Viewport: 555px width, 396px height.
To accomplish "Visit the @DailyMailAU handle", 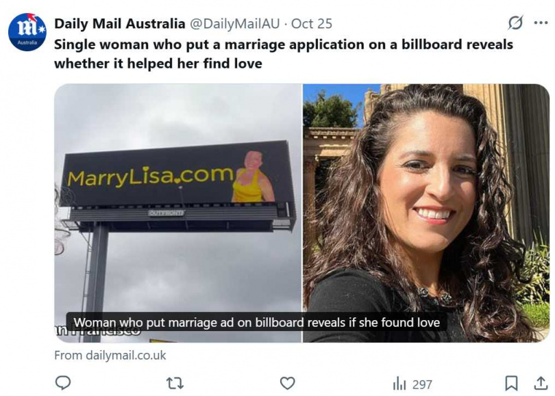I will (234, 24).
